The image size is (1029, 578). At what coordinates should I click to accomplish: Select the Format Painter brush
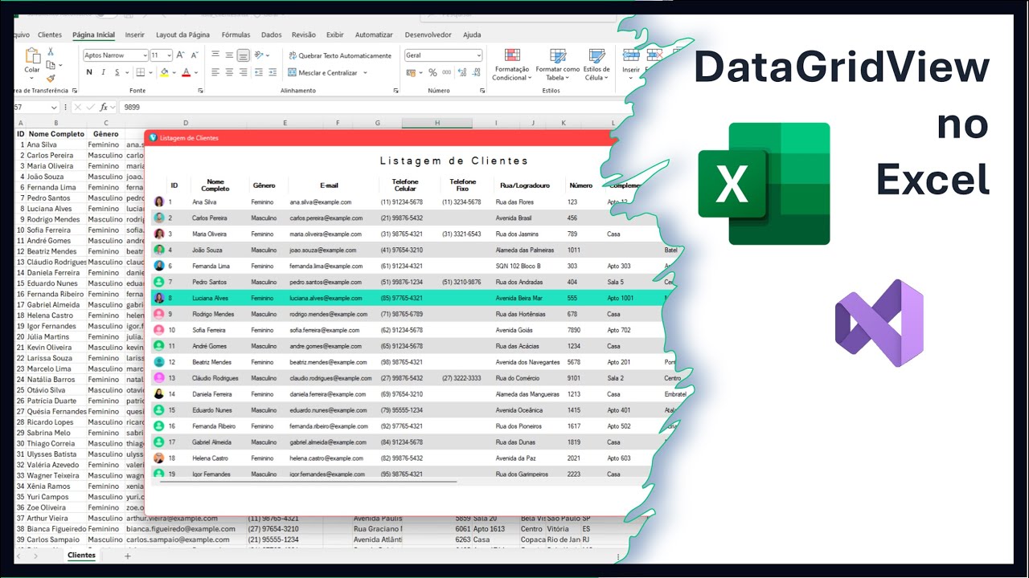coord(51,79)
